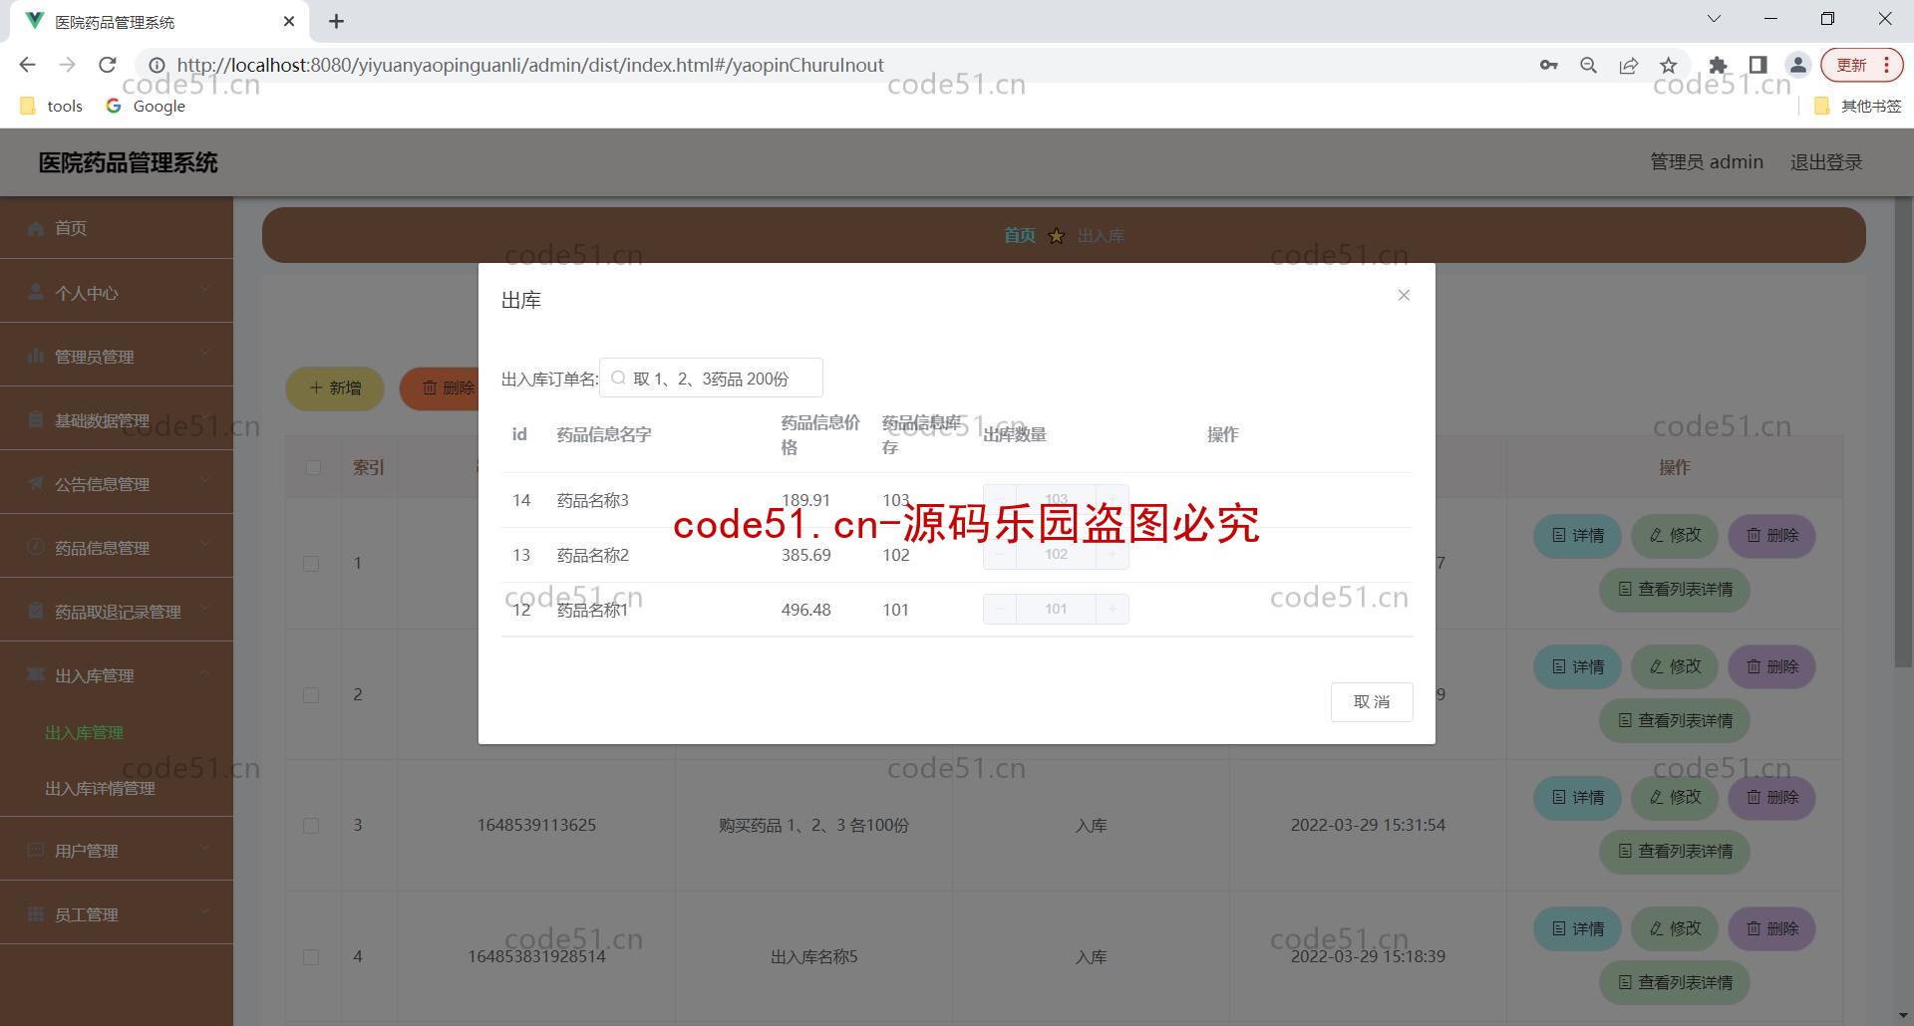Image resolution: width=1914 pixels, height=1026 pixels.
Task: Expand 个人中心 sidebar menu
Action: (117, 292)
